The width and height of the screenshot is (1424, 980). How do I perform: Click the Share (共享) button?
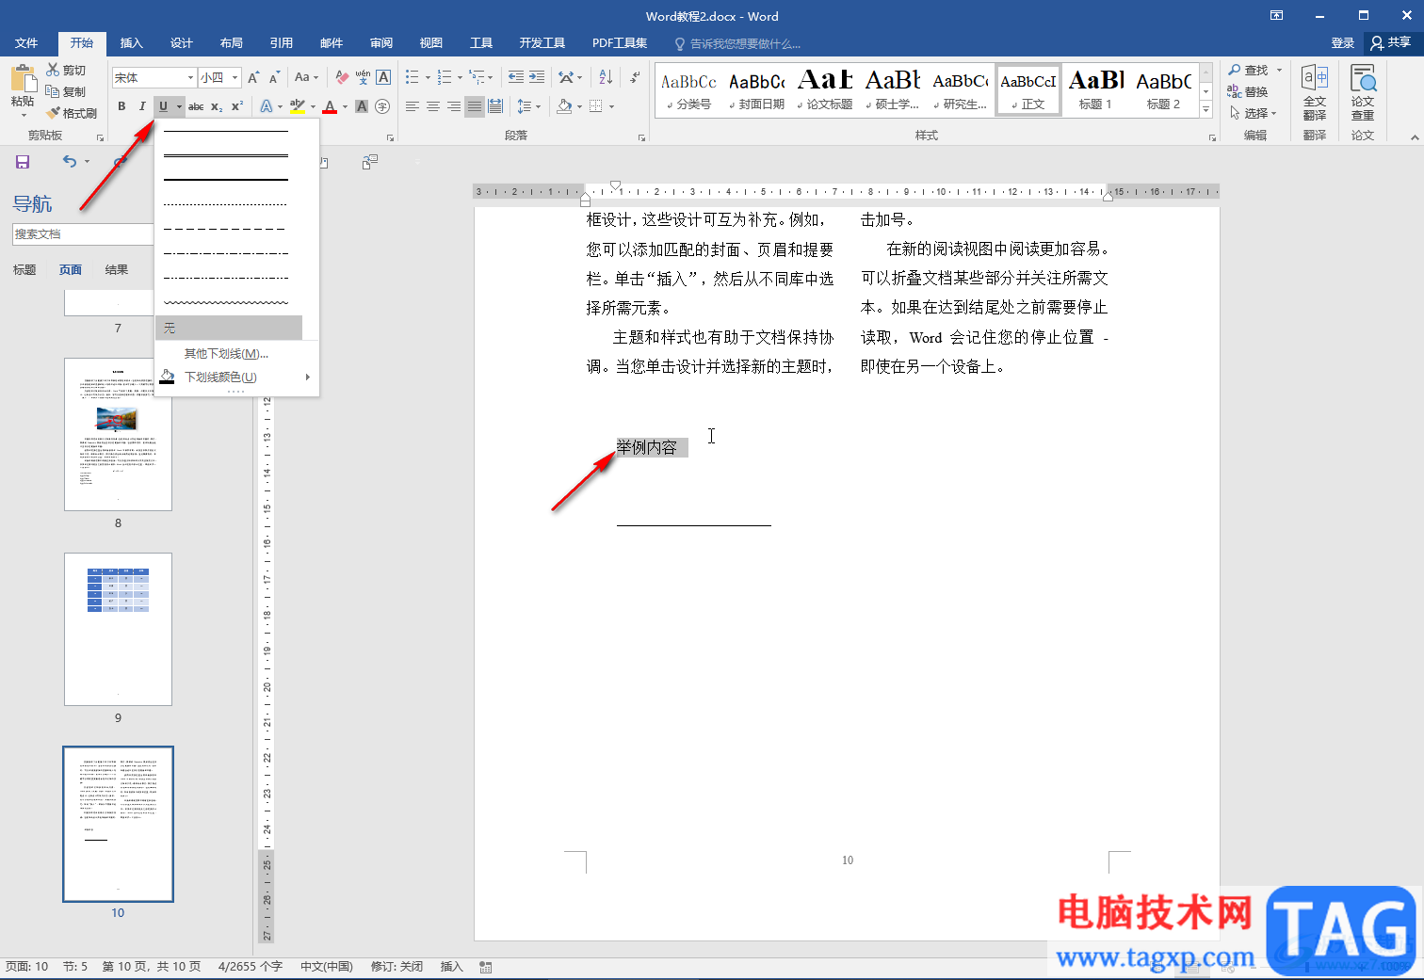coord(1391,43)
